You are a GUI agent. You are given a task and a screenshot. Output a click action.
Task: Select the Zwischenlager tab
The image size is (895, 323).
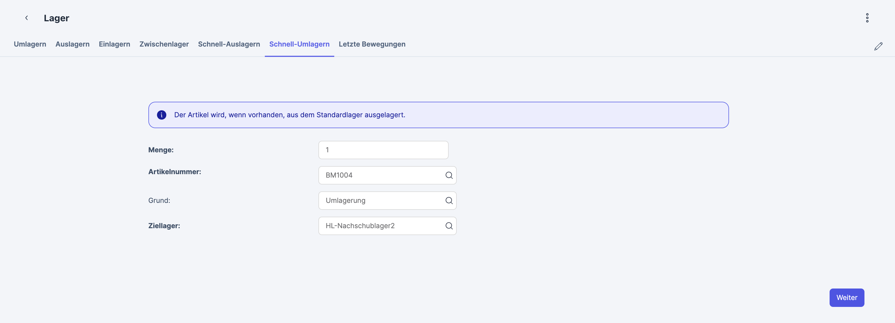(164, 44)
